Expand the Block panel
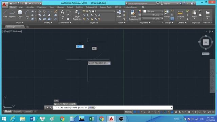 point(122,23)
